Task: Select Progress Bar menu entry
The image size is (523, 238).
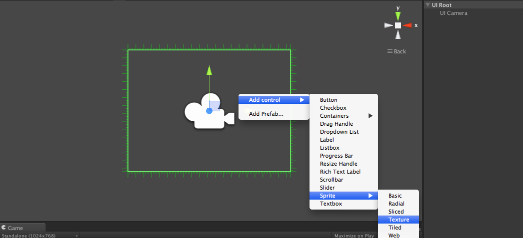Action: 343,156
